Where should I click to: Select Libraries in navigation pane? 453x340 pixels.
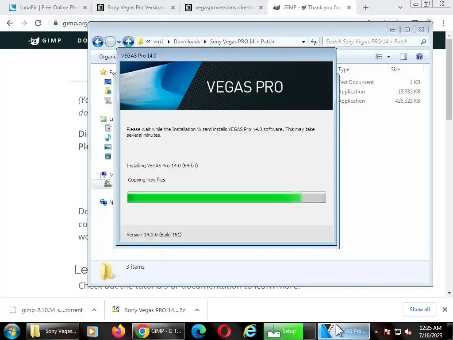106,119
